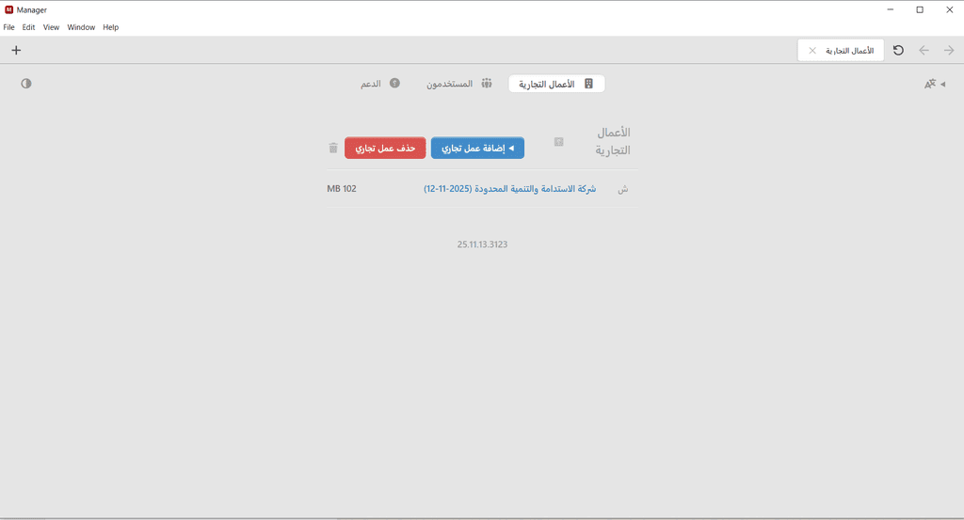Toggle dark mode contrast icon
The width and height of the screenshot is (964, 520).
pyautogui.click(x=25, y=84)
